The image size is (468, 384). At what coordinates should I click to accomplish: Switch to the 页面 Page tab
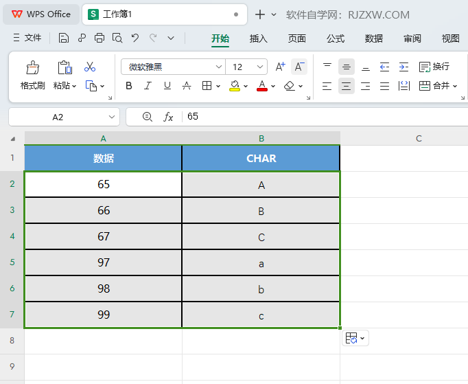[297, 38]
